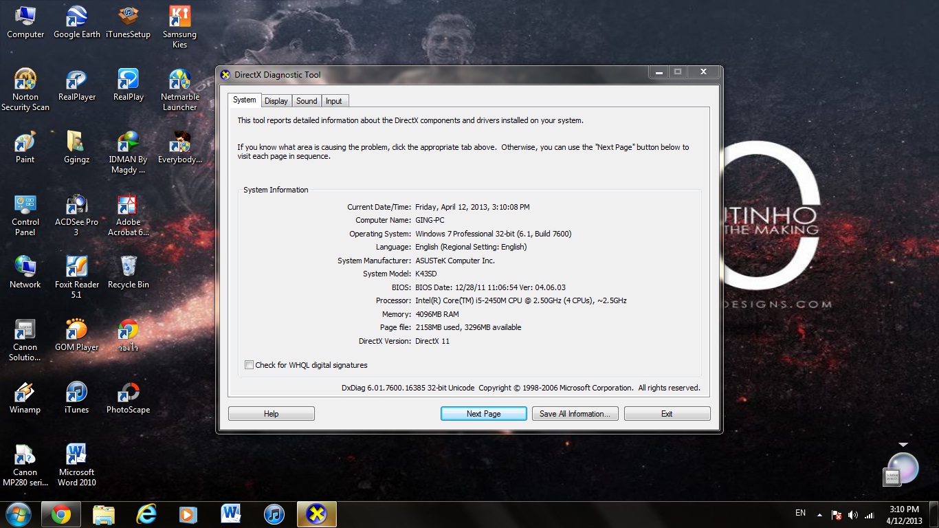Select the Foxit Reader 5.1 icon

77,277
